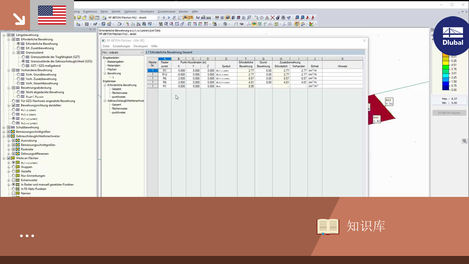Viewport: 469px width, 264px height.
Task: Click the highlighted panel icon left of table icon
Action: [92, 18]
